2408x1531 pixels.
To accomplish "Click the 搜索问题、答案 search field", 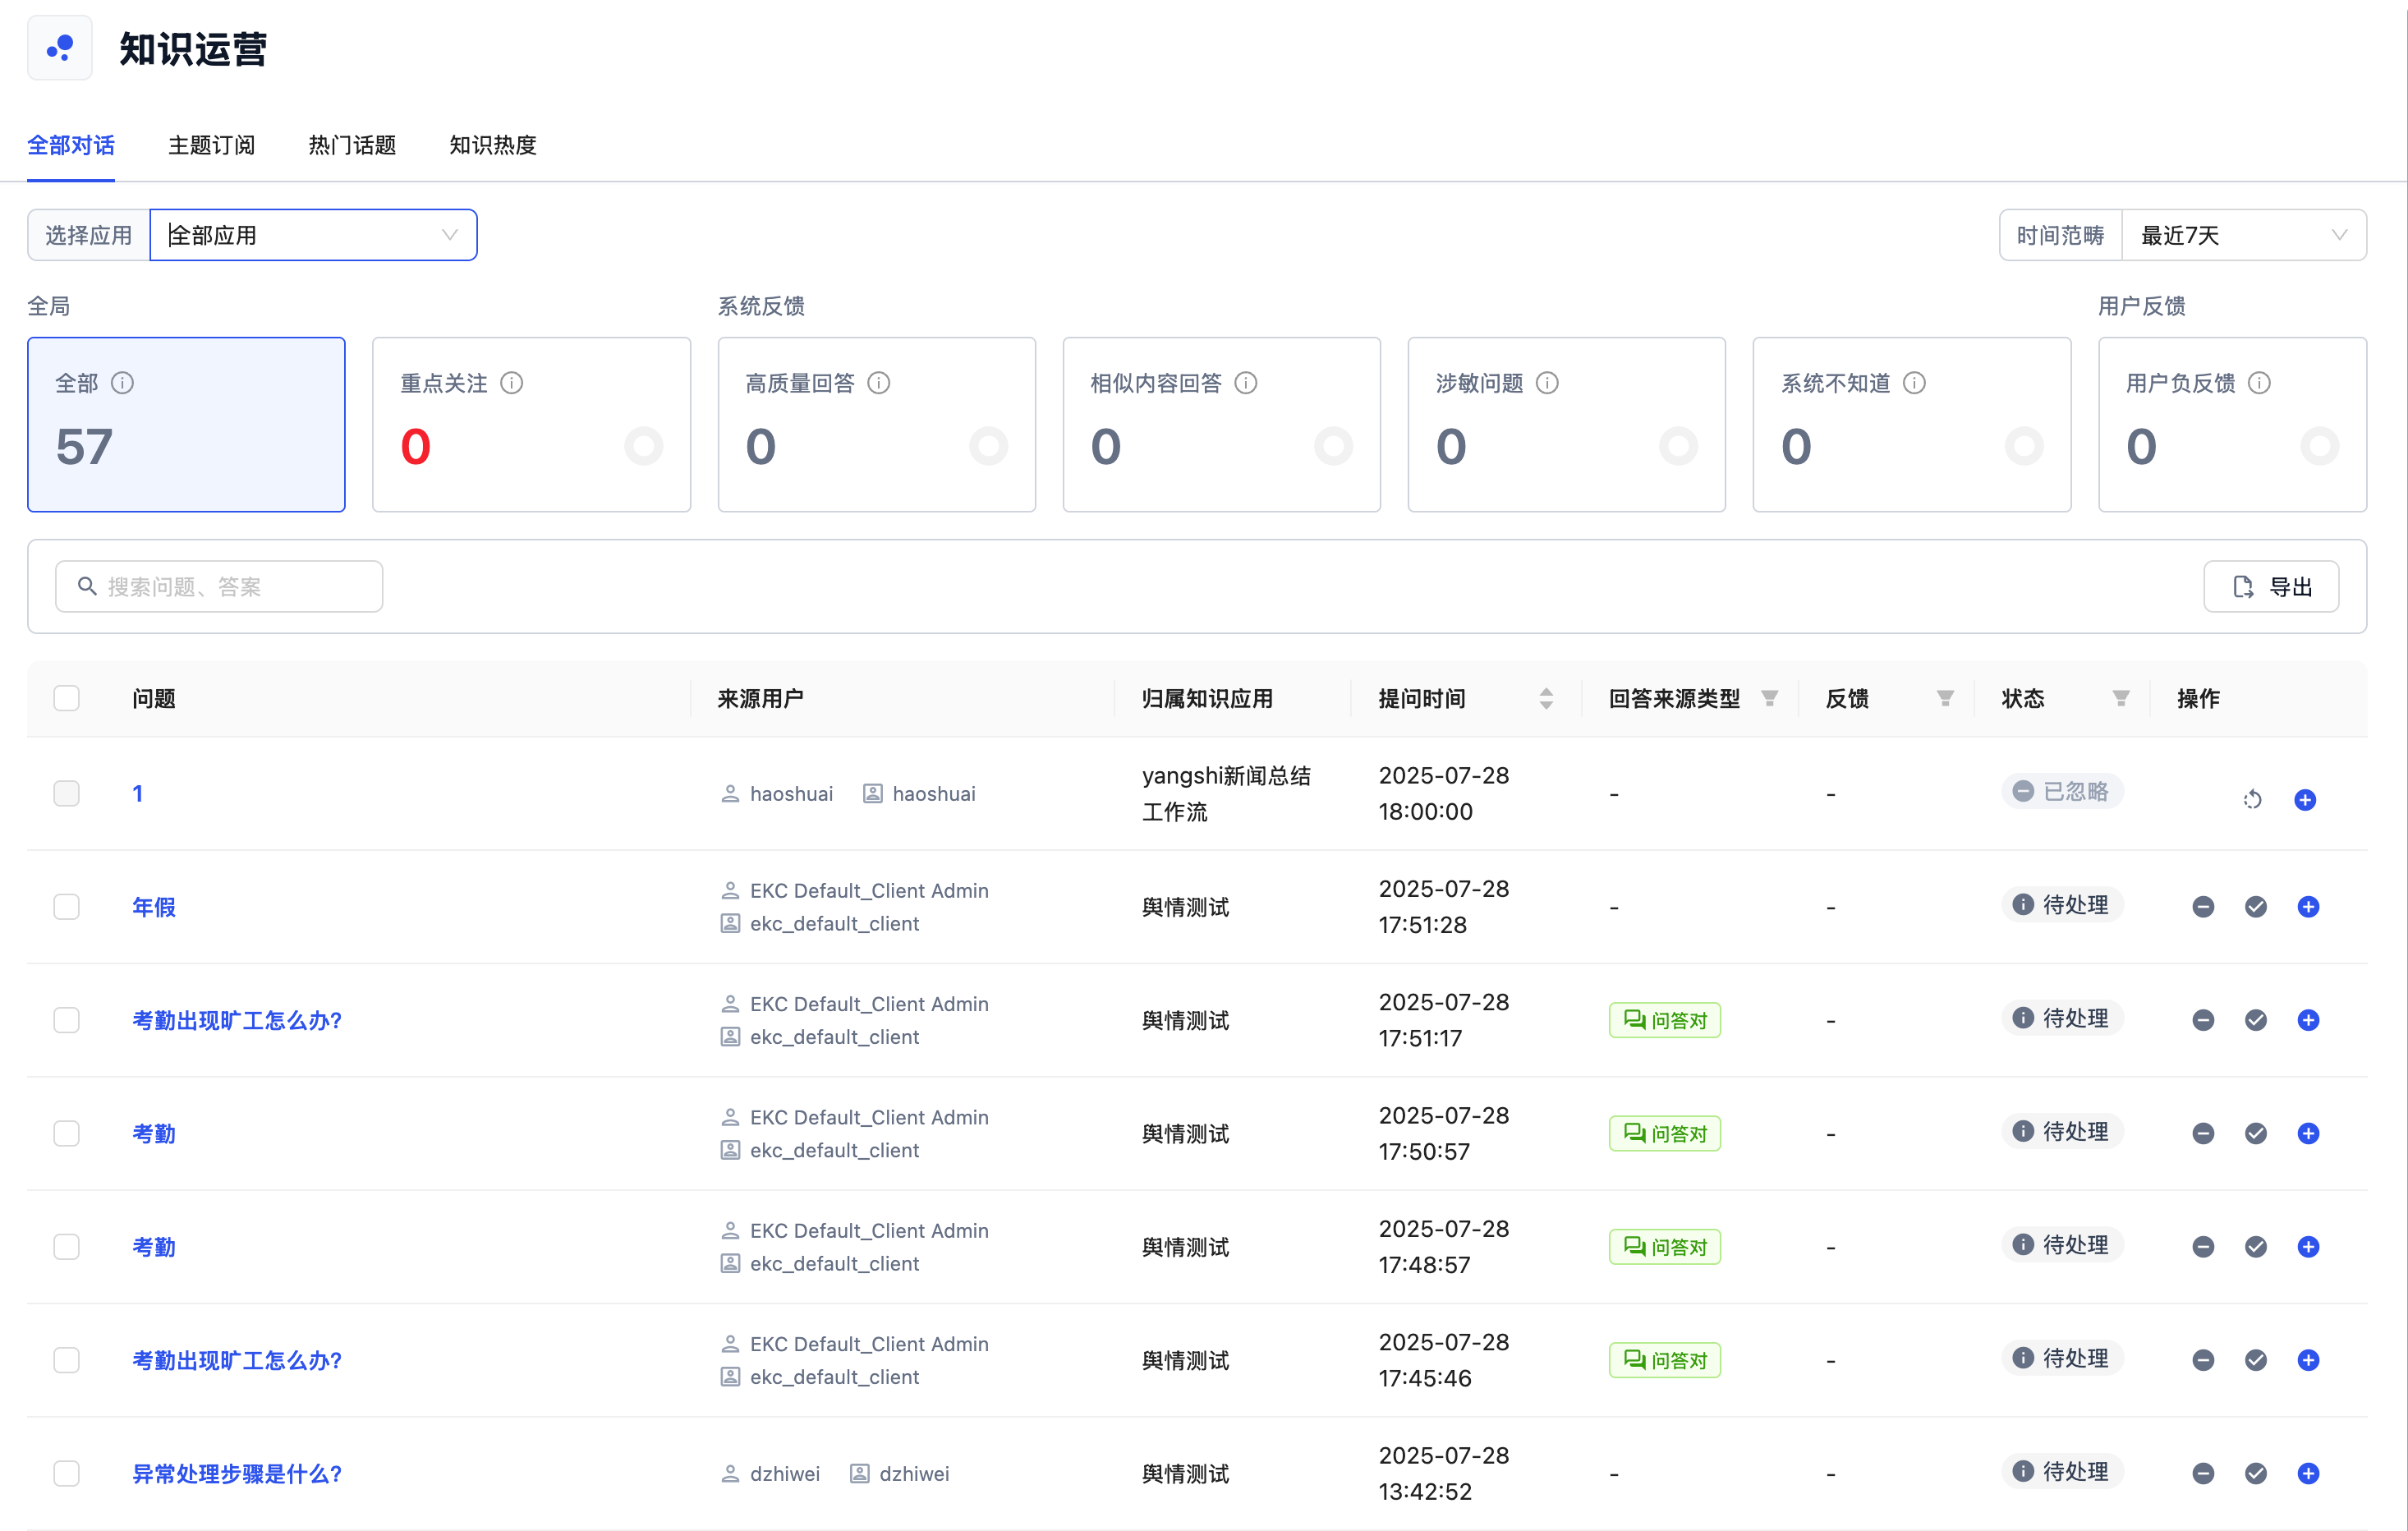I will (x=220, y=587).
